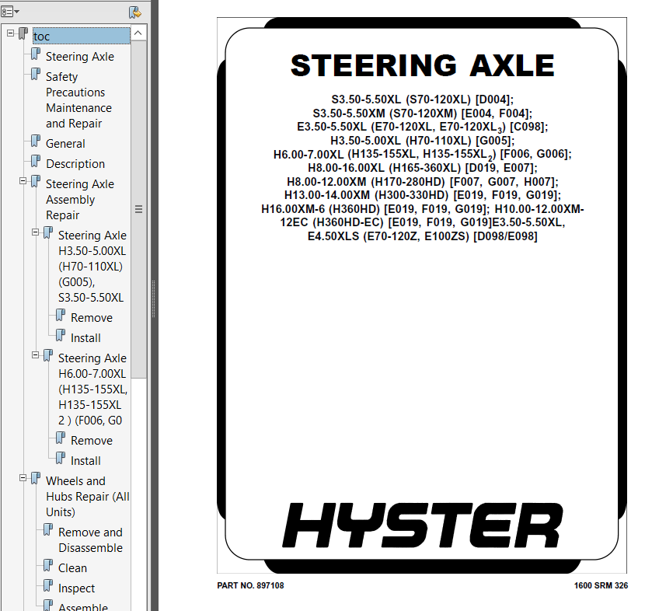
Task: Open Install under Steering Axle H6.00-7.00XL
Action: coord(85,461)
